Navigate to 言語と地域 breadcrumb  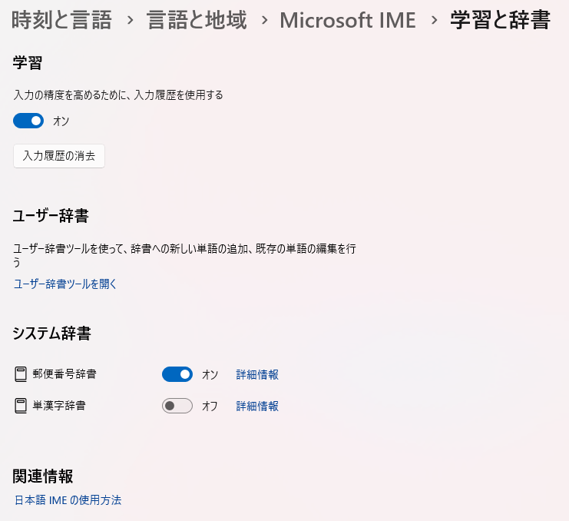(197, 21)
